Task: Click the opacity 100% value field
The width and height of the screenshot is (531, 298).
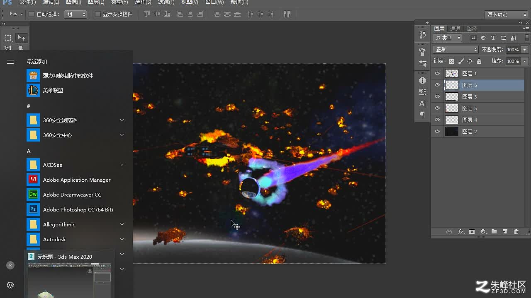Action: pos(513,50)
